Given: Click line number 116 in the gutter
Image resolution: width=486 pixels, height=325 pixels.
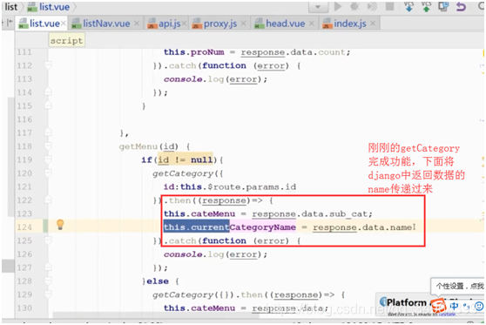Looking at the screenshot, I should (24, 119).
